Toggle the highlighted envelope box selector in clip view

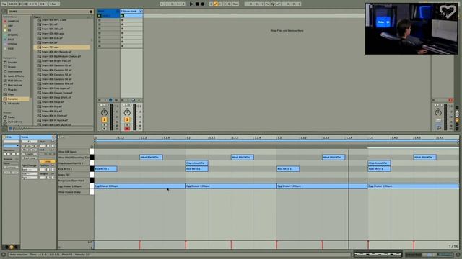click(x=12, y=247)
